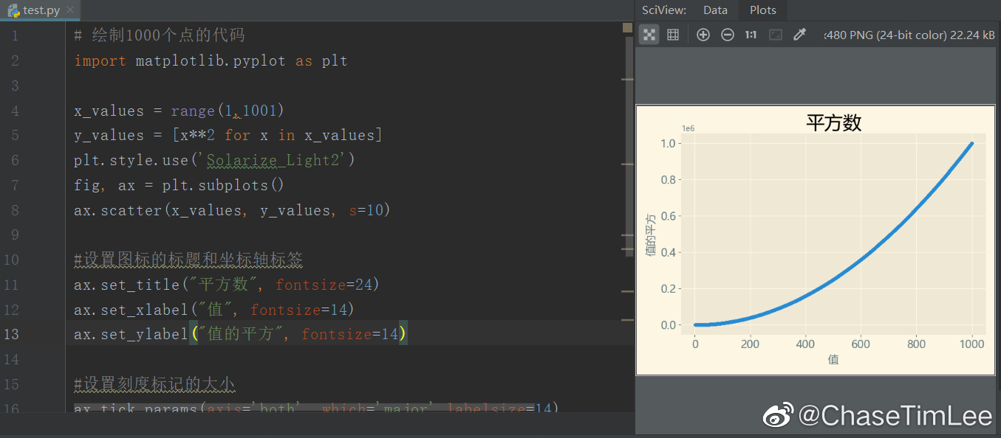This screenshot has width=1001, height=438.
Task: Click the ax.set_title line with fontsize=24
Action: 226,285
